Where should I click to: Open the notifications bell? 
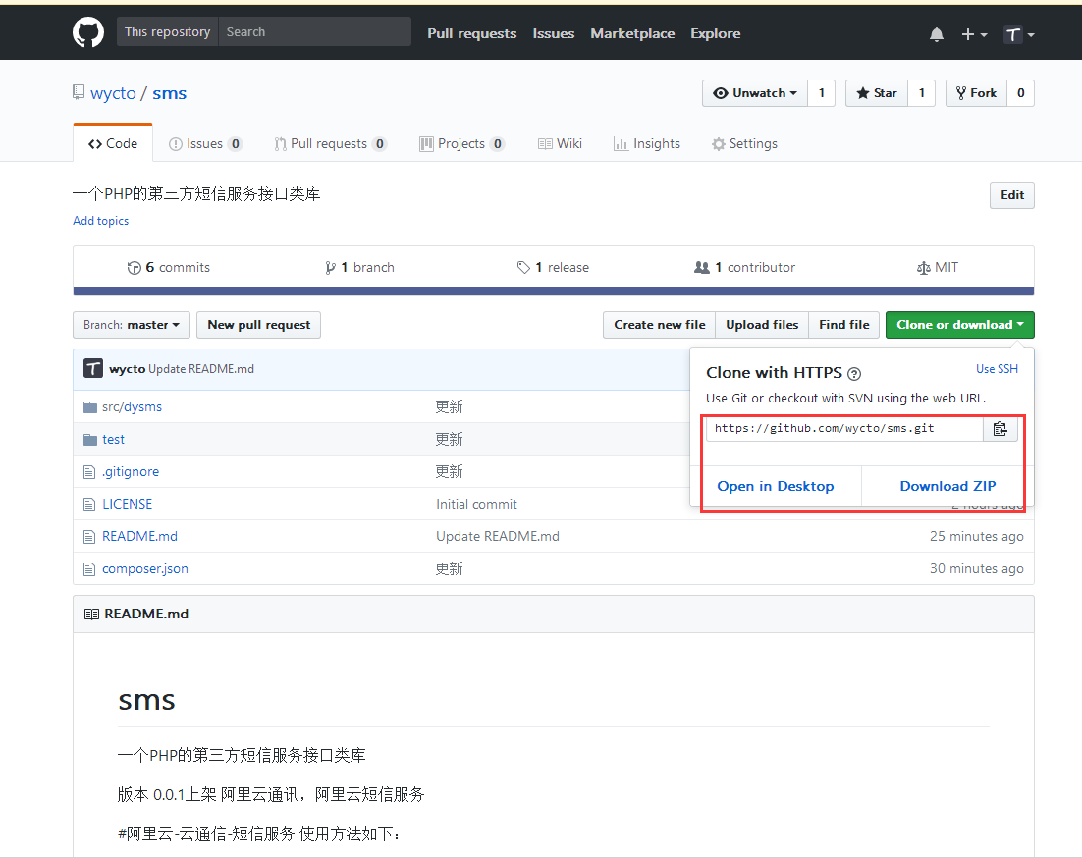[x=937, y=34]
